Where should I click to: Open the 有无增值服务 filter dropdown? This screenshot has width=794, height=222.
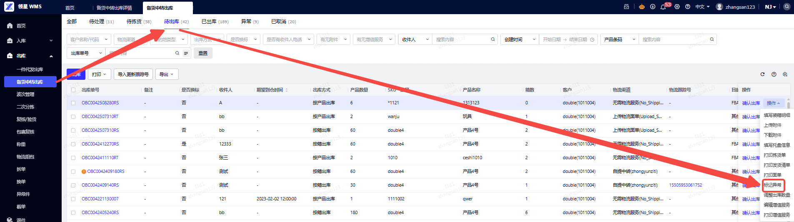click(374, 39)
